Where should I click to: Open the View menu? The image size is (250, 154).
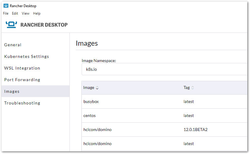click(x=26, y=13)
